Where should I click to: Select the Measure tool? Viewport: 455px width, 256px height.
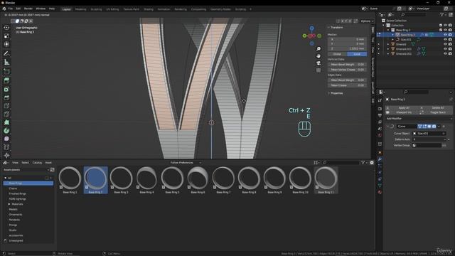click(x=6, y=62)
